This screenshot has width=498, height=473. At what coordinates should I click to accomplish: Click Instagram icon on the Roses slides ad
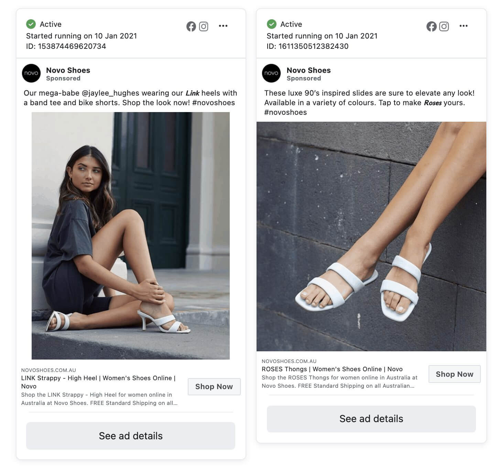[x=444, y=26]
